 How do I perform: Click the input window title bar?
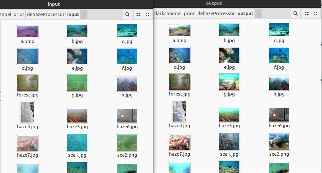tap(76, 4)
